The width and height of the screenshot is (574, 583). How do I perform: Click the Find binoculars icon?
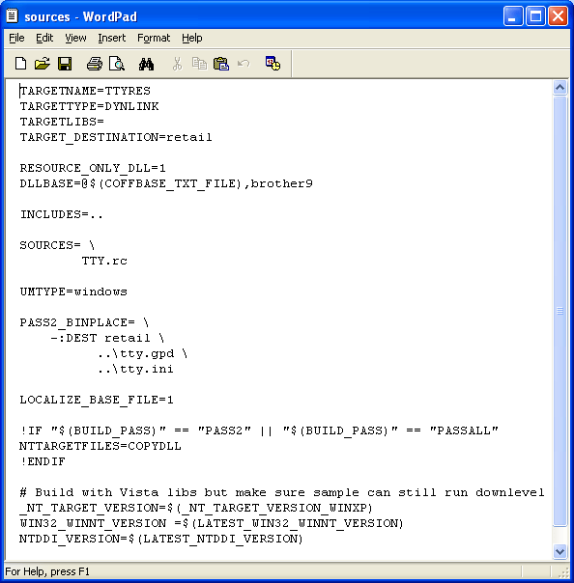[146, 64]
